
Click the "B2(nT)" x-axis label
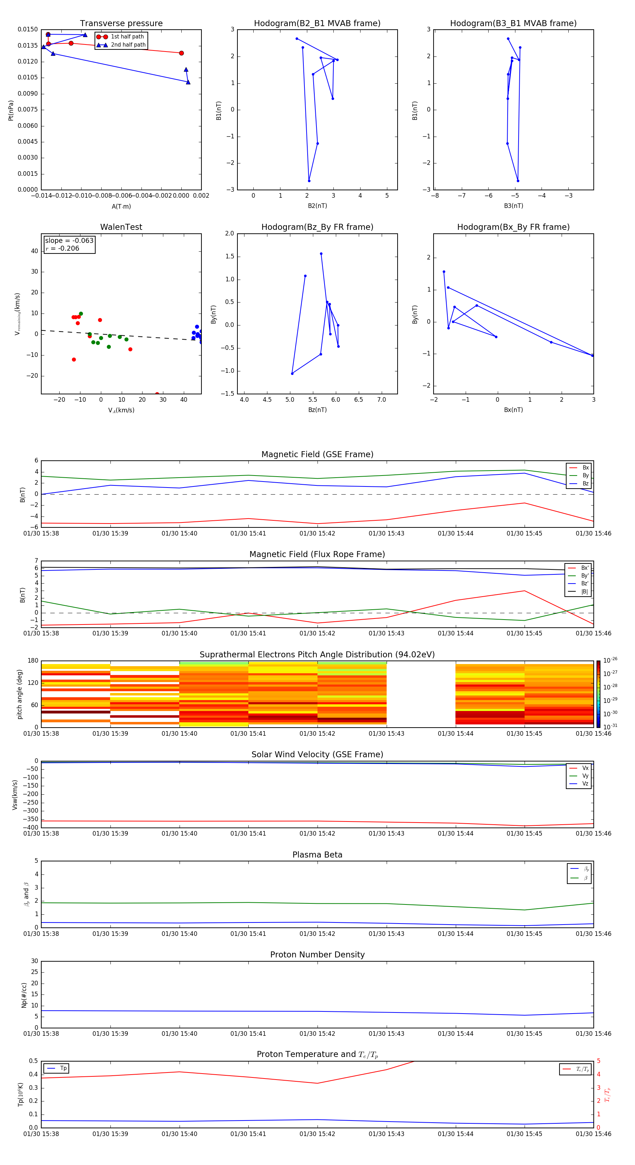tap(317, 206)
